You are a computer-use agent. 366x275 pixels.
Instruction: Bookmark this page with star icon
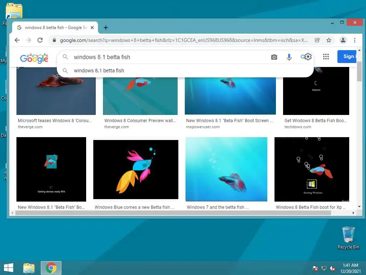click(329, 40)
